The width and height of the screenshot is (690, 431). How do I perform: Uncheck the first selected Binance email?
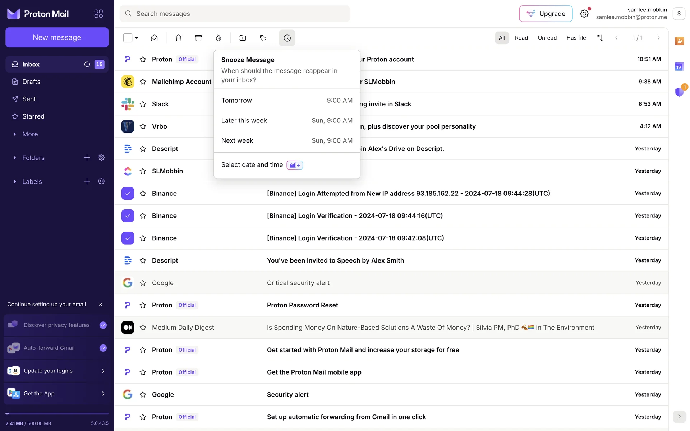pos(128,193)
